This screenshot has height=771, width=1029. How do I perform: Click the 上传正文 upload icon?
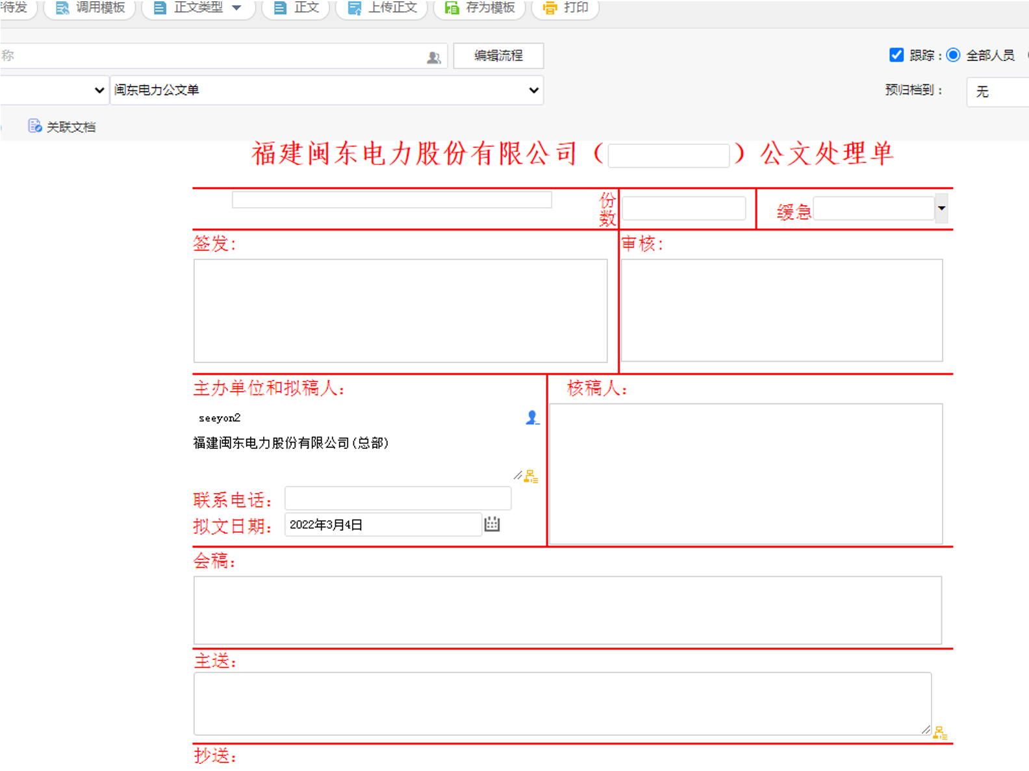pos(355,8)
